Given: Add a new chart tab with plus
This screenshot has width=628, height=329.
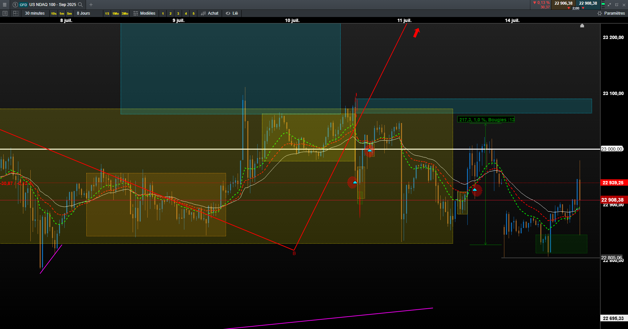Looking at the screenshot, I should point(91,5).
